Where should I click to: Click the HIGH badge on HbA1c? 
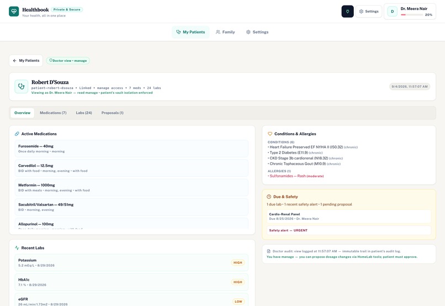point(238,282)
